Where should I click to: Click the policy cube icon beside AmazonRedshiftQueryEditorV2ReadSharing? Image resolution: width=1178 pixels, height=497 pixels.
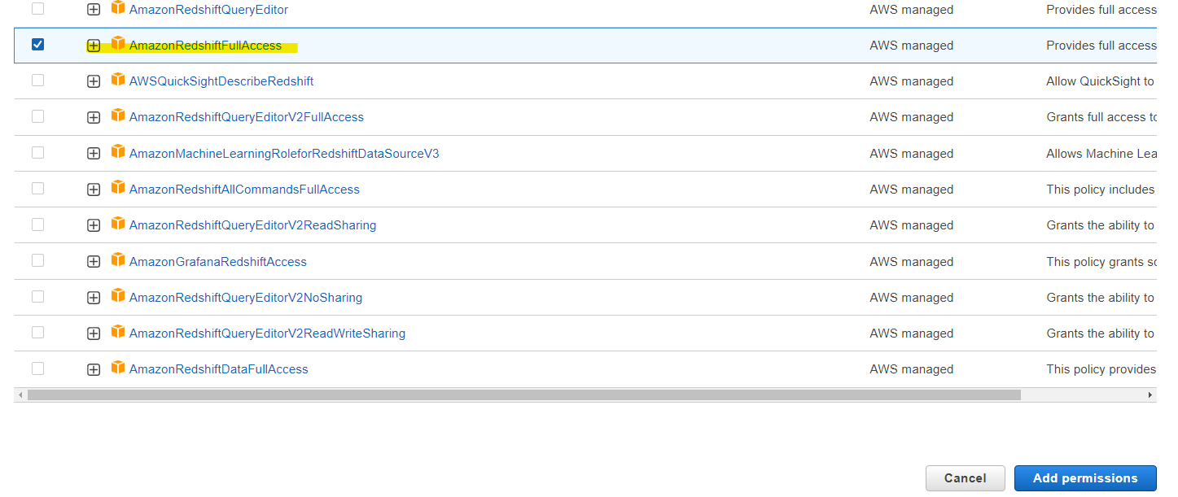point(118,224)
